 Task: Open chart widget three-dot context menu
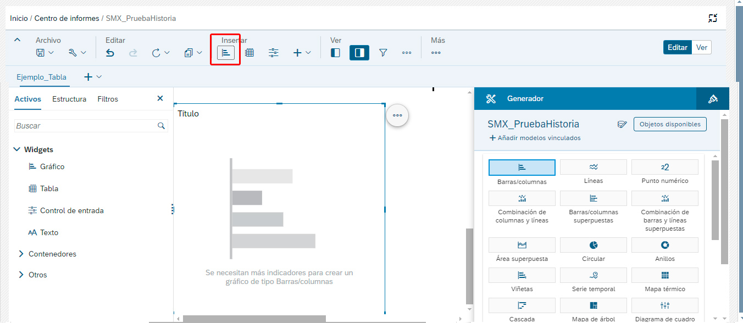(x=397, y=115)
